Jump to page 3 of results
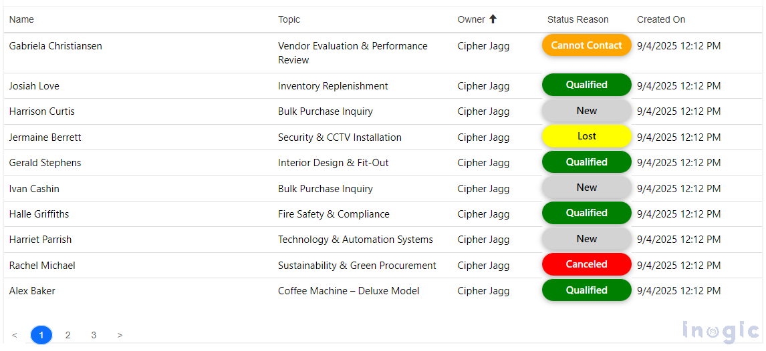Screen dimensions: 766x351 (x=94, y=335)
